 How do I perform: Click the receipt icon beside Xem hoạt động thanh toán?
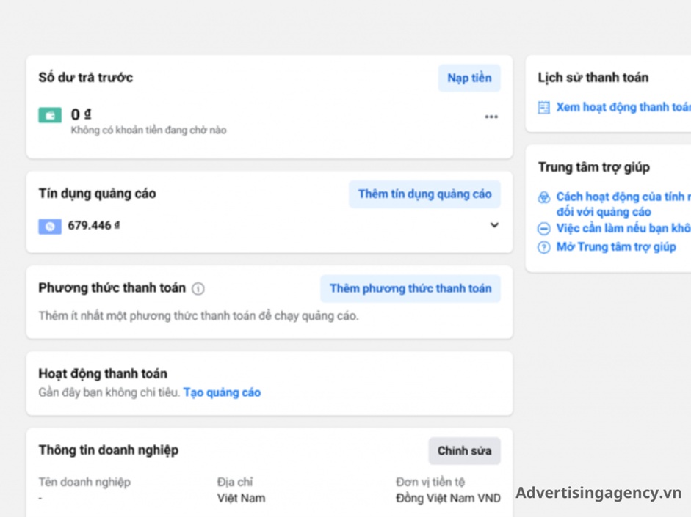pyautogui.click(x=544, y=107)
